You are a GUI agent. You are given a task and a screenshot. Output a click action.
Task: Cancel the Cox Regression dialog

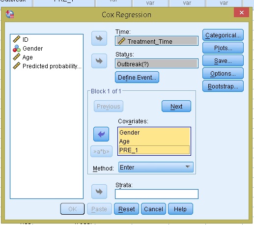153,209
